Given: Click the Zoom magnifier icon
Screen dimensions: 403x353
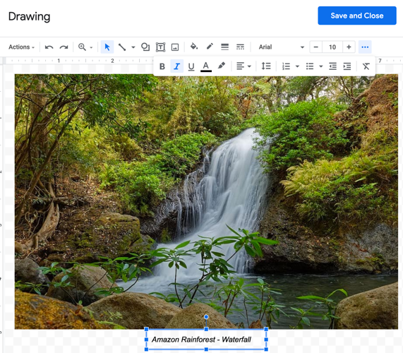Looking at the screenshot, I should click(82, 47).
